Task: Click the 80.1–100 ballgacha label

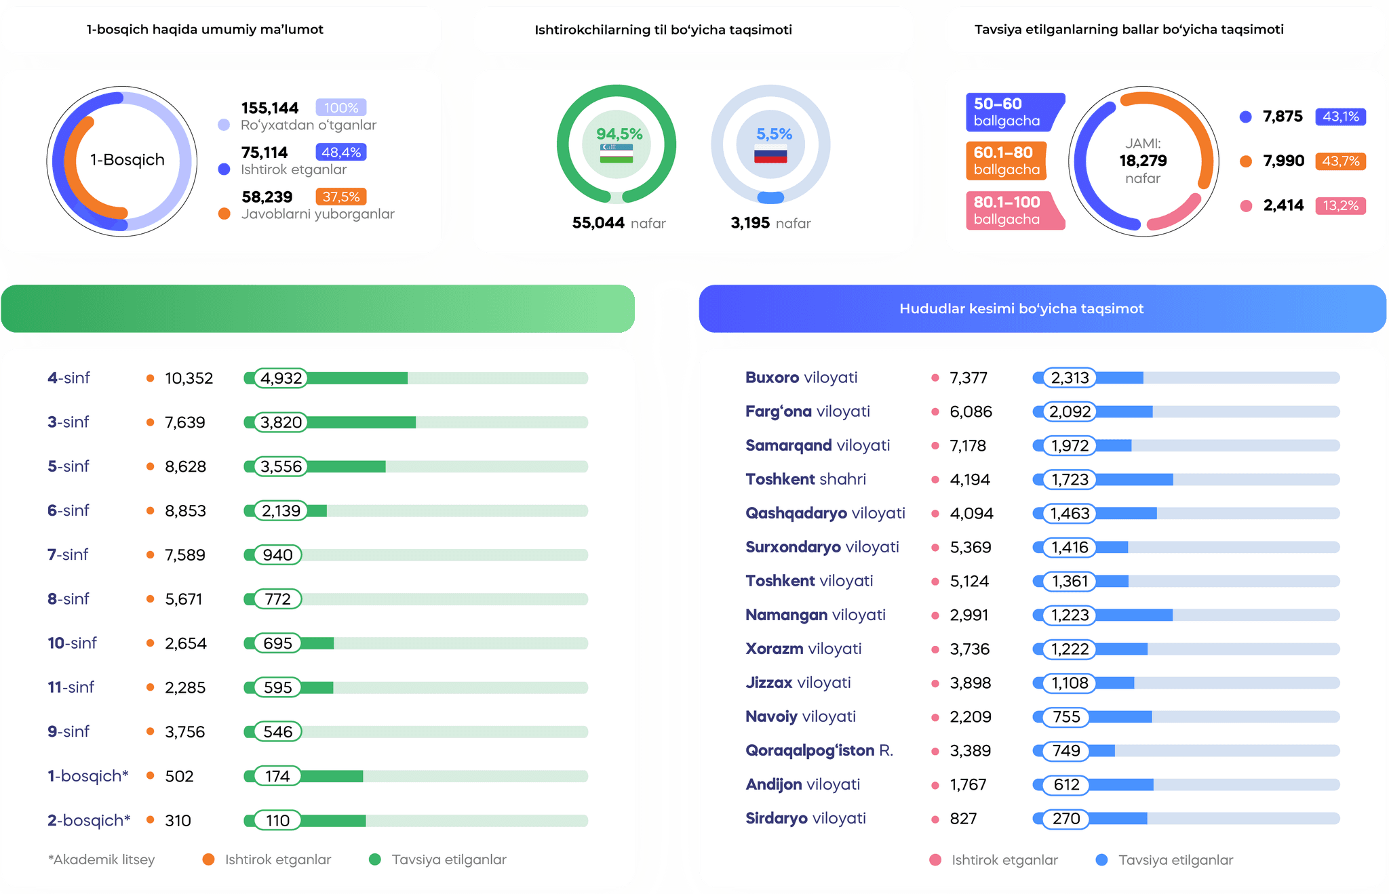Action: click(1015, 210)
